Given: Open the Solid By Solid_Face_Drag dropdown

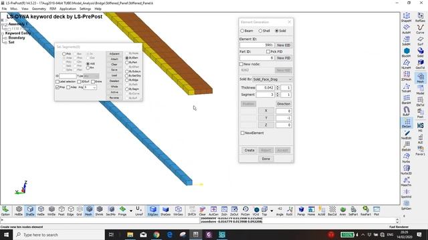Looking at the screenshot, I should [272, 79].
